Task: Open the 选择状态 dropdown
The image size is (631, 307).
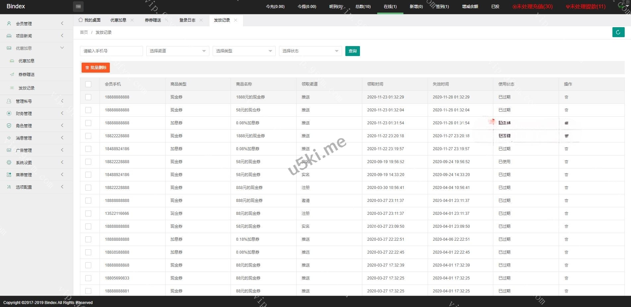Action: (310, 51)
